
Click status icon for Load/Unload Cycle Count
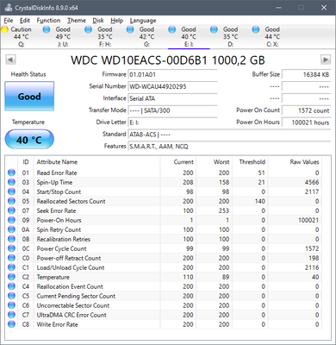point(11,267)
